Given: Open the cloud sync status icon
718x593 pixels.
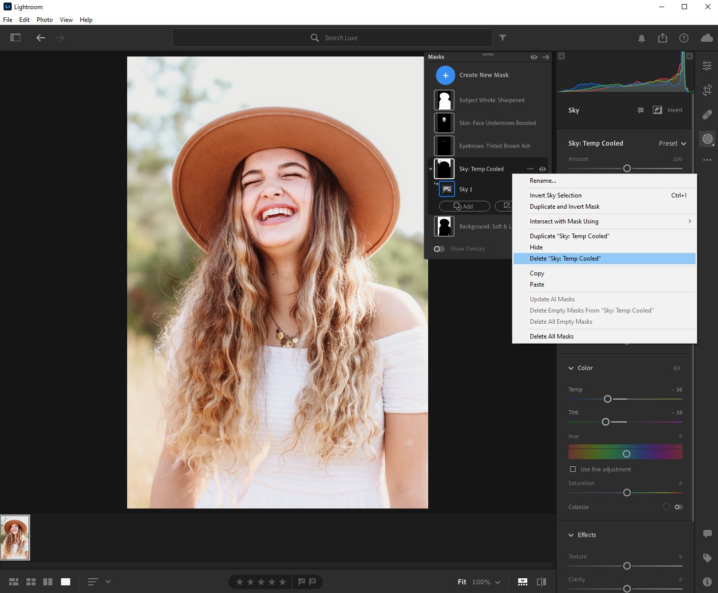Looking at the screenshot, I should [x=706, y=38].
